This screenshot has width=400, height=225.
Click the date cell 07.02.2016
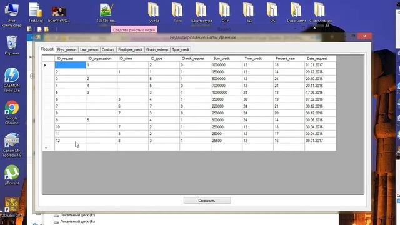(x=320, y=99)
